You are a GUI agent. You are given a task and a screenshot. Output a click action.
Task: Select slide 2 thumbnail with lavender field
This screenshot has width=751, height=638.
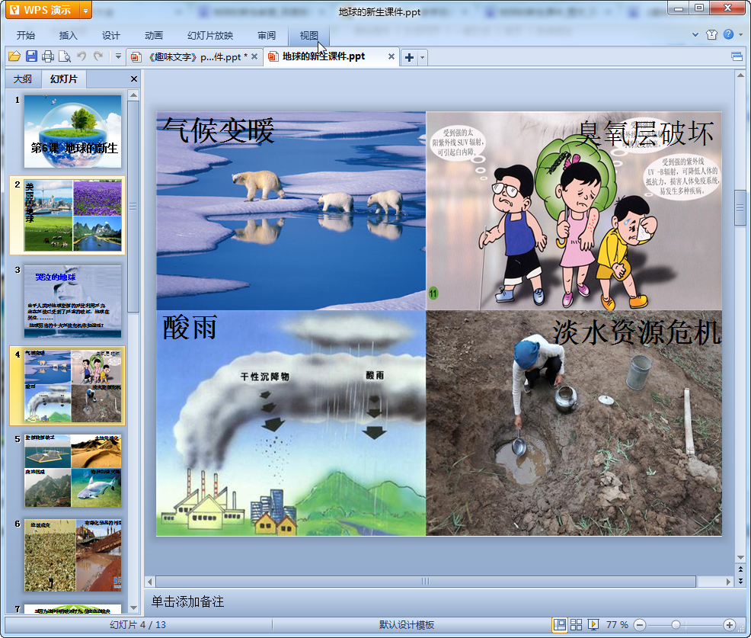point(73,216)
